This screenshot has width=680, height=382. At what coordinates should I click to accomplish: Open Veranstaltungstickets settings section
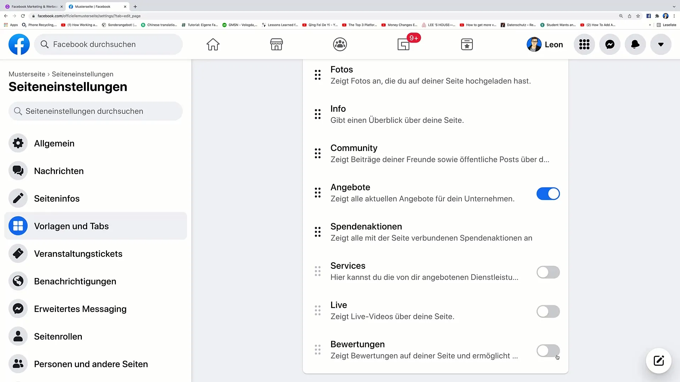(96, 254)
